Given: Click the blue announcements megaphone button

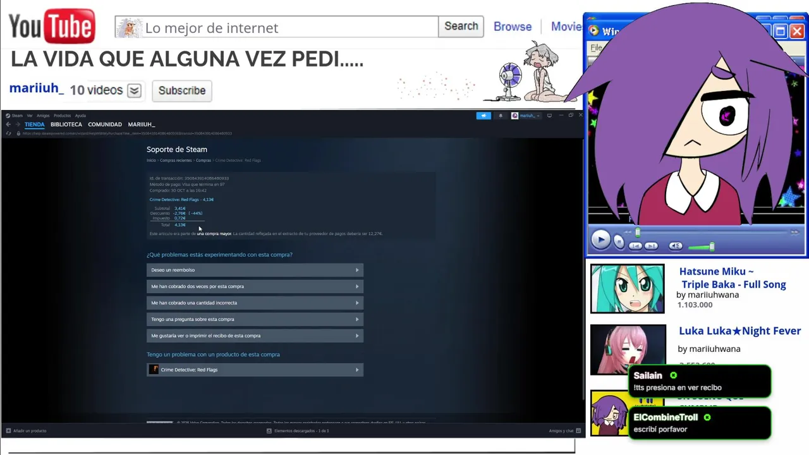Looking at the screenshot, I should coord(484,116).
